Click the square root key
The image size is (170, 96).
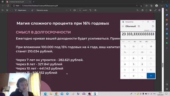tap(142, 52)
